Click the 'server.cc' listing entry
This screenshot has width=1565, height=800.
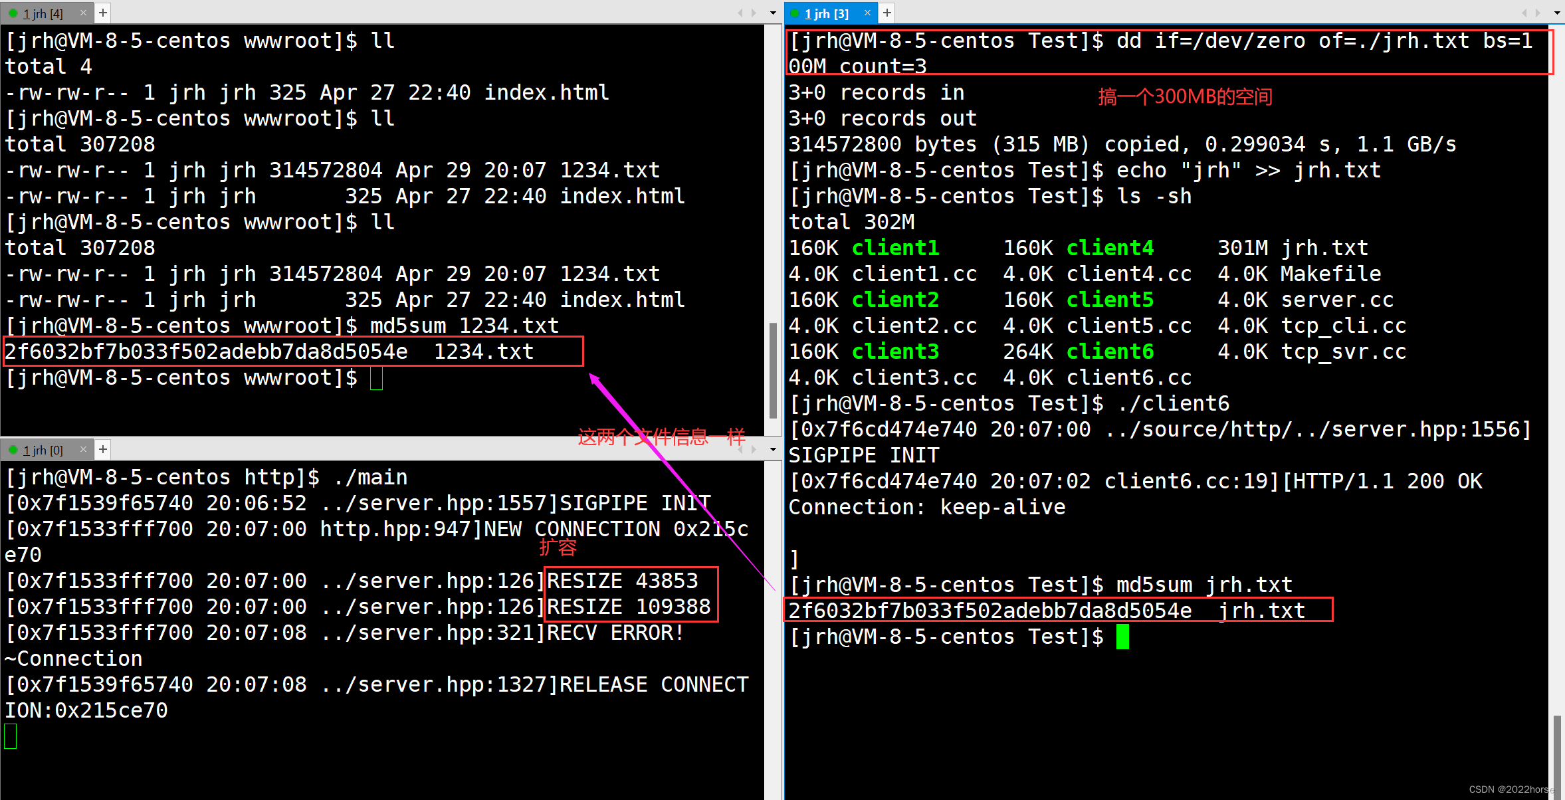[x=1337, y=300]
